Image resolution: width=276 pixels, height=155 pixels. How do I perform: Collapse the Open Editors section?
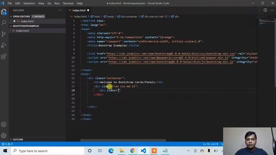pos(21,16)
